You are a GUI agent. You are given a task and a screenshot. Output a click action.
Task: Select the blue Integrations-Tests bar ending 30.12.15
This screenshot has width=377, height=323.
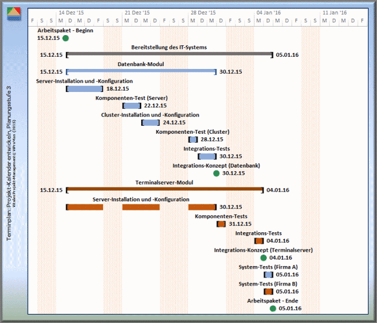tap(207, 157)
